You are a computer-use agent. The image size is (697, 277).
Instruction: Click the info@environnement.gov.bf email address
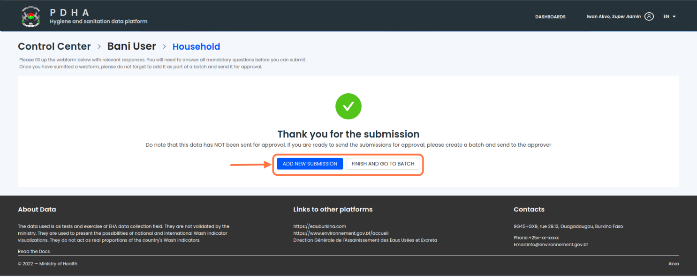556,245
